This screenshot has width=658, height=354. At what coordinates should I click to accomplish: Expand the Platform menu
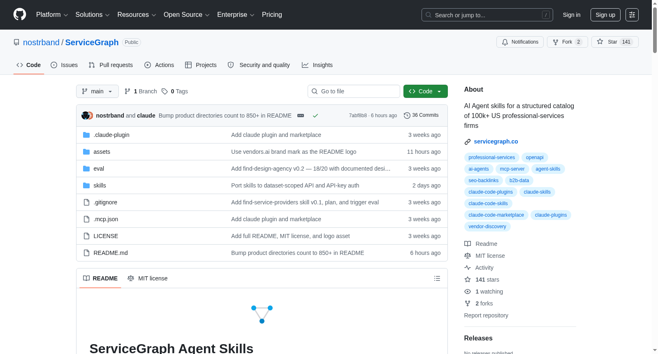(x=52, y=15)
